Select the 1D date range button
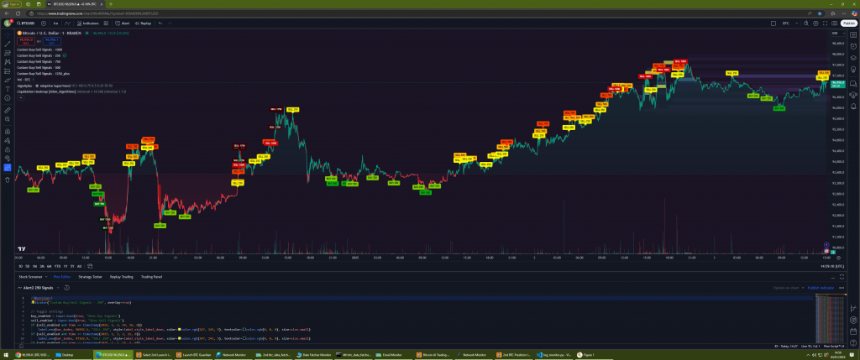 click(x=21, y=265)
